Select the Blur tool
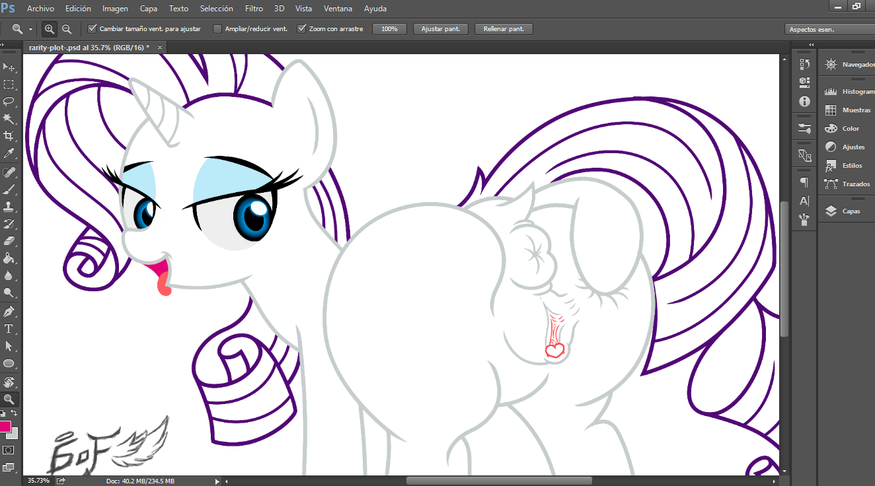875x486 pixels. point(9,275)
